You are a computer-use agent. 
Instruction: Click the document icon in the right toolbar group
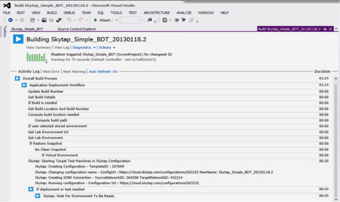[x=165, y=20]
